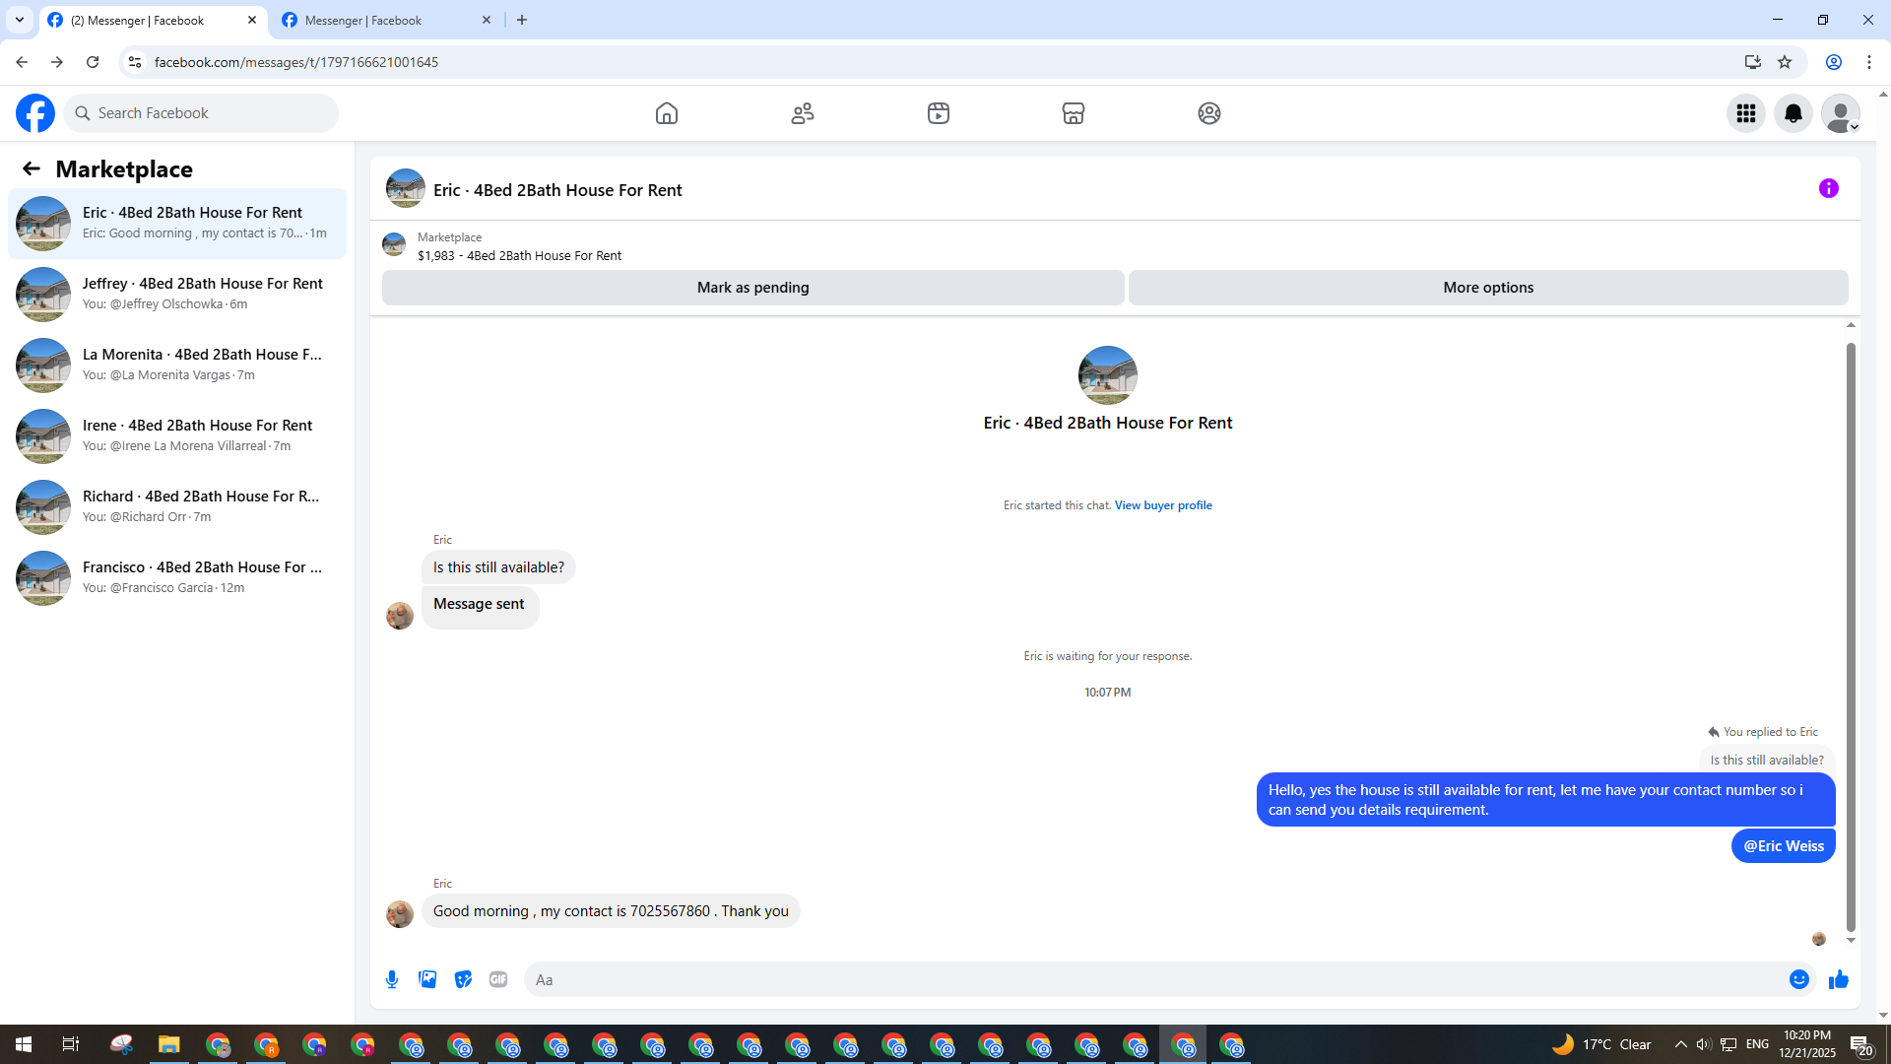This screenshot has height=1064, width=1891.
Task: Mark the listing as pending
Action: 753,288
